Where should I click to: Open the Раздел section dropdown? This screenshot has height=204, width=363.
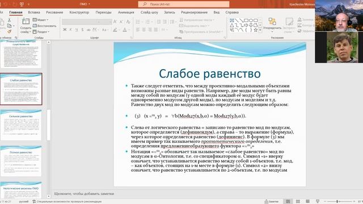[x=41, y=32]
